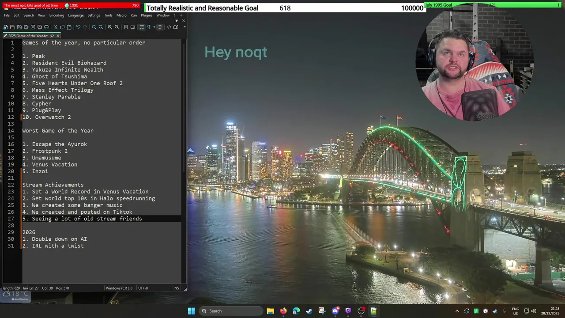Click the Redo arrow icon

tap(85, 27)
